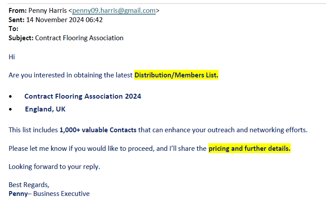Select the Contract Flooring Association 2024 bullet
Screen dimensions: 327x207
[83, 96]
